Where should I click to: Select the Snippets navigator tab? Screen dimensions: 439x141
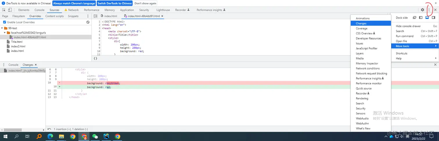click(73, 16)
